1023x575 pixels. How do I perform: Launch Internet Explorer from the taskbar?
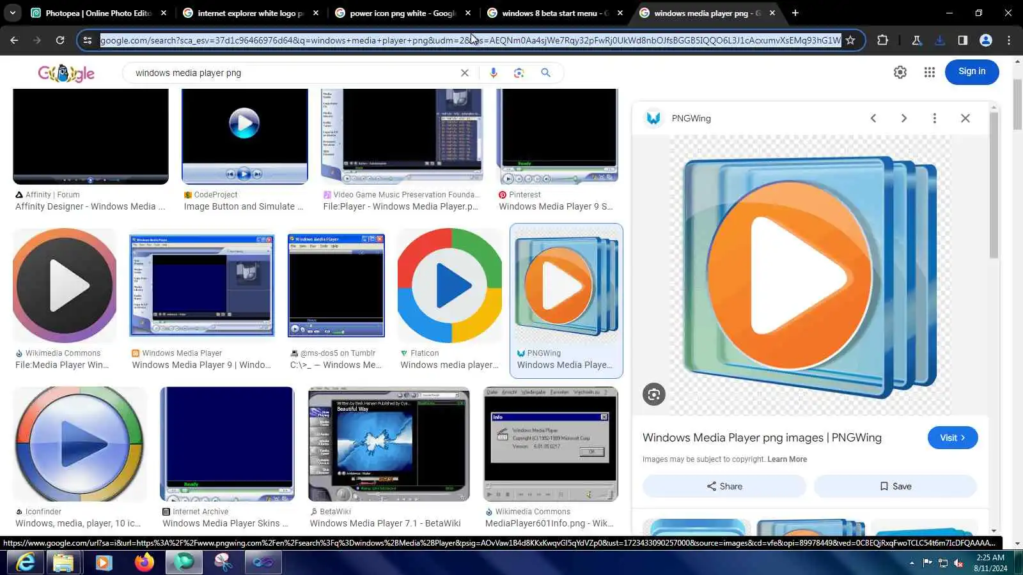point(26,562)
